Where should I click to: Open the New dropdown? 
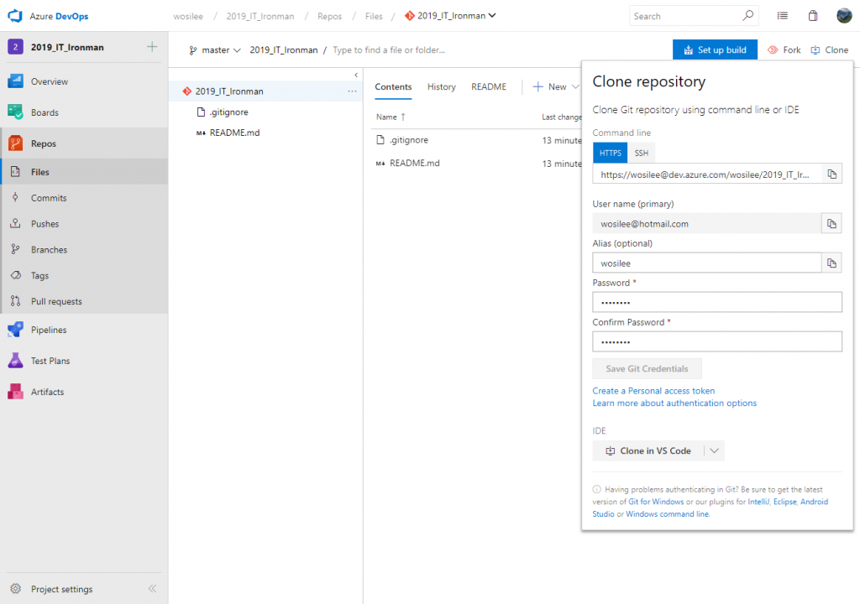556,87
